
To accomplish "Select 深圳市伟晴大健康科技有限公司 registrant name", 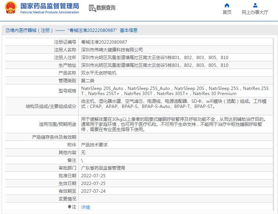I will (112, 50).
